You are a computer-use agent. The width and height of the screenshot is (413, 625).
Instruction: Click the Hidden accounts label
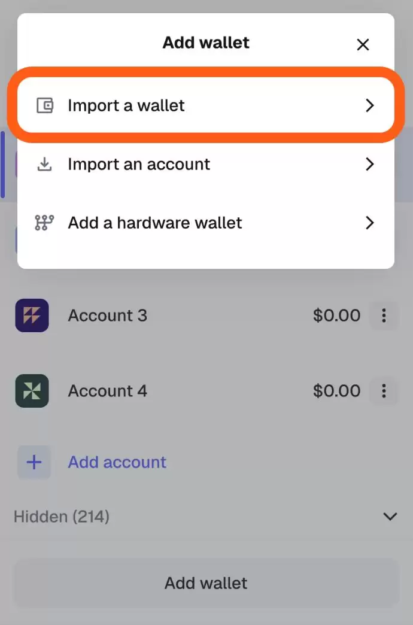tap(61, 516)
